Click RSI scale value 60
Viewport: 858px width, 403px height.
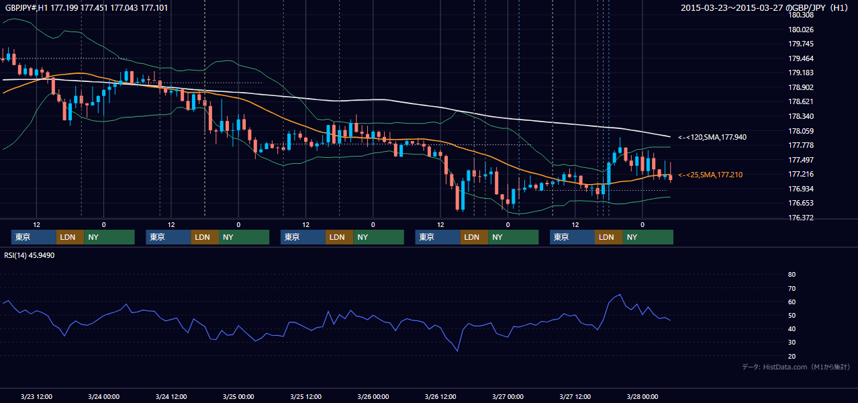(x=792, y=302)
